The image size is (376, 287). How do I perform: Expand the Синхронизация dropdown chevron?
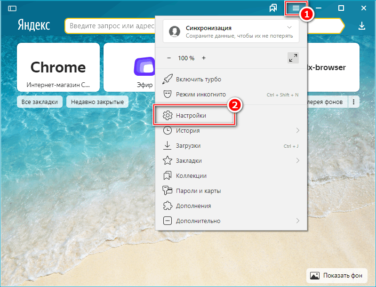[289, 27]
